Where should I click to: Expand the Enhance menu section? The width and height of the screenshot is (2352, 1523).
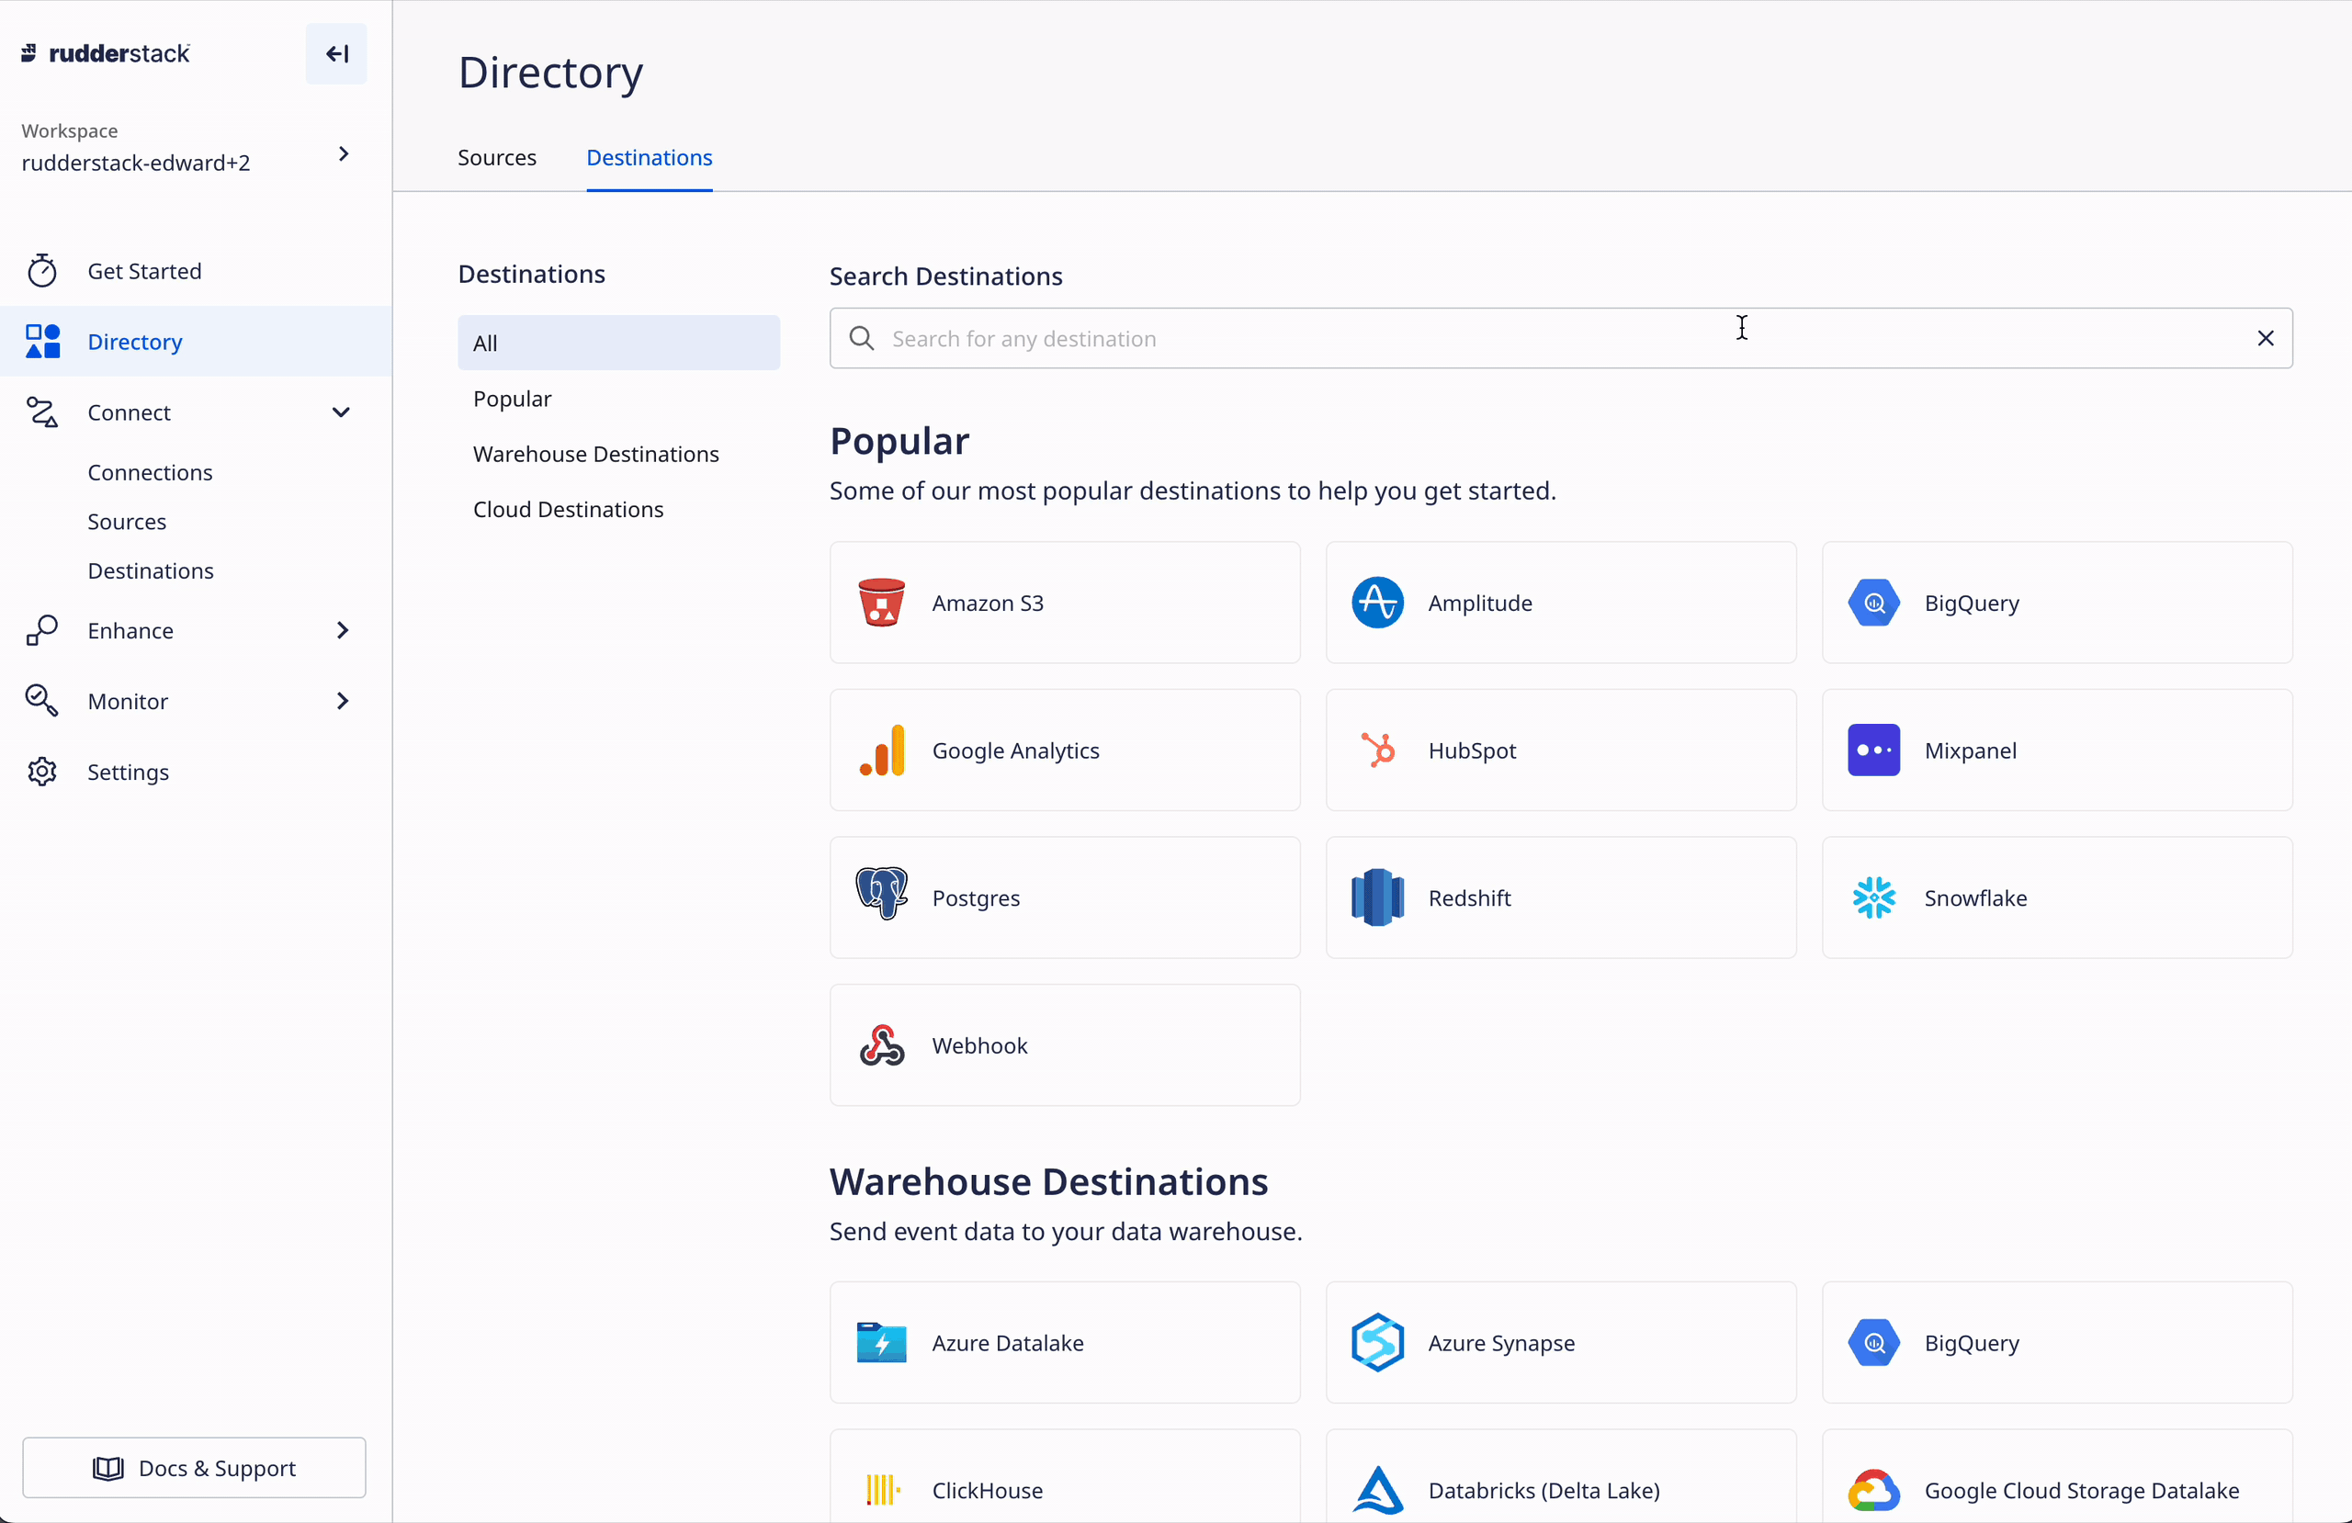tap(342, 630)
